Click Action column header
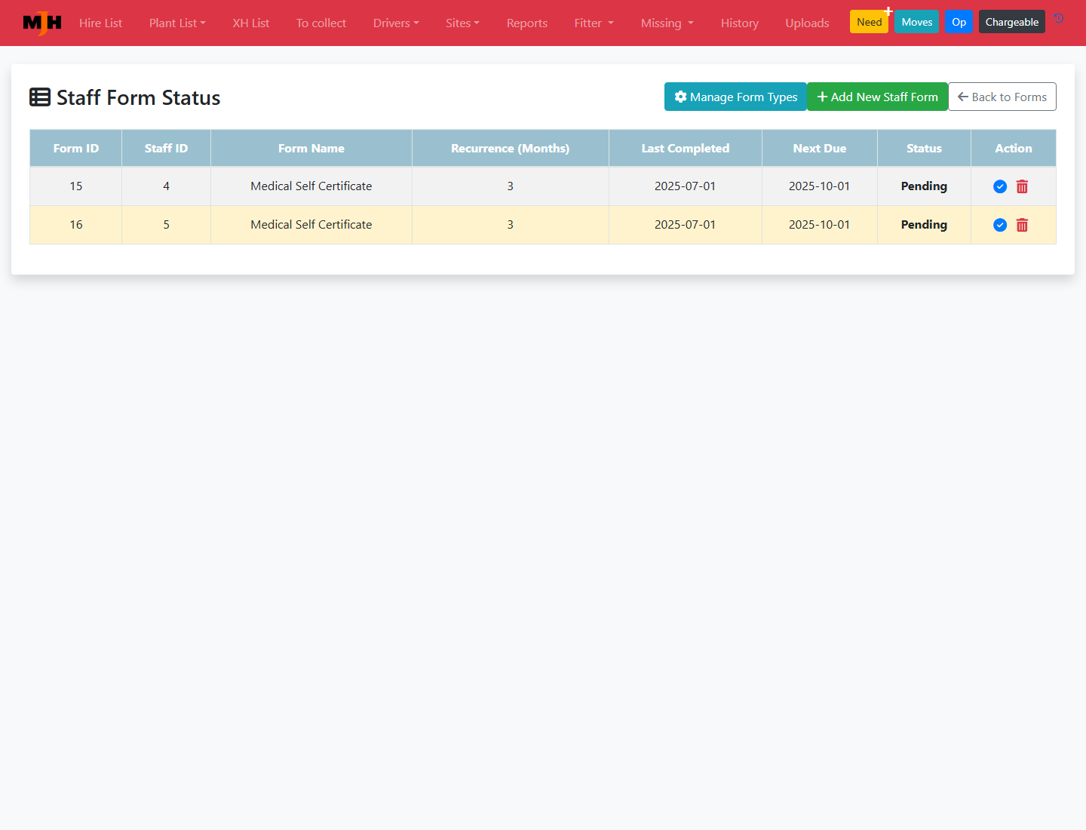This screenshot has height=830, width=1086. (x=1014, y=148)
